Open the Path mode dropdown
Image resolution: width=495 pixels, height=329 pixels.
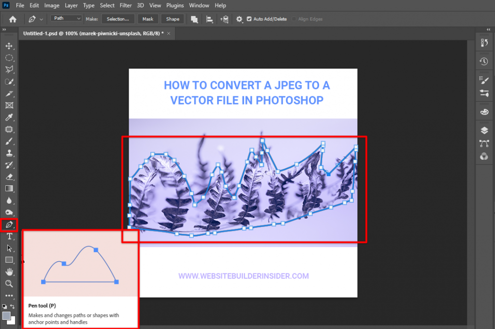click(x=65, y=18)
